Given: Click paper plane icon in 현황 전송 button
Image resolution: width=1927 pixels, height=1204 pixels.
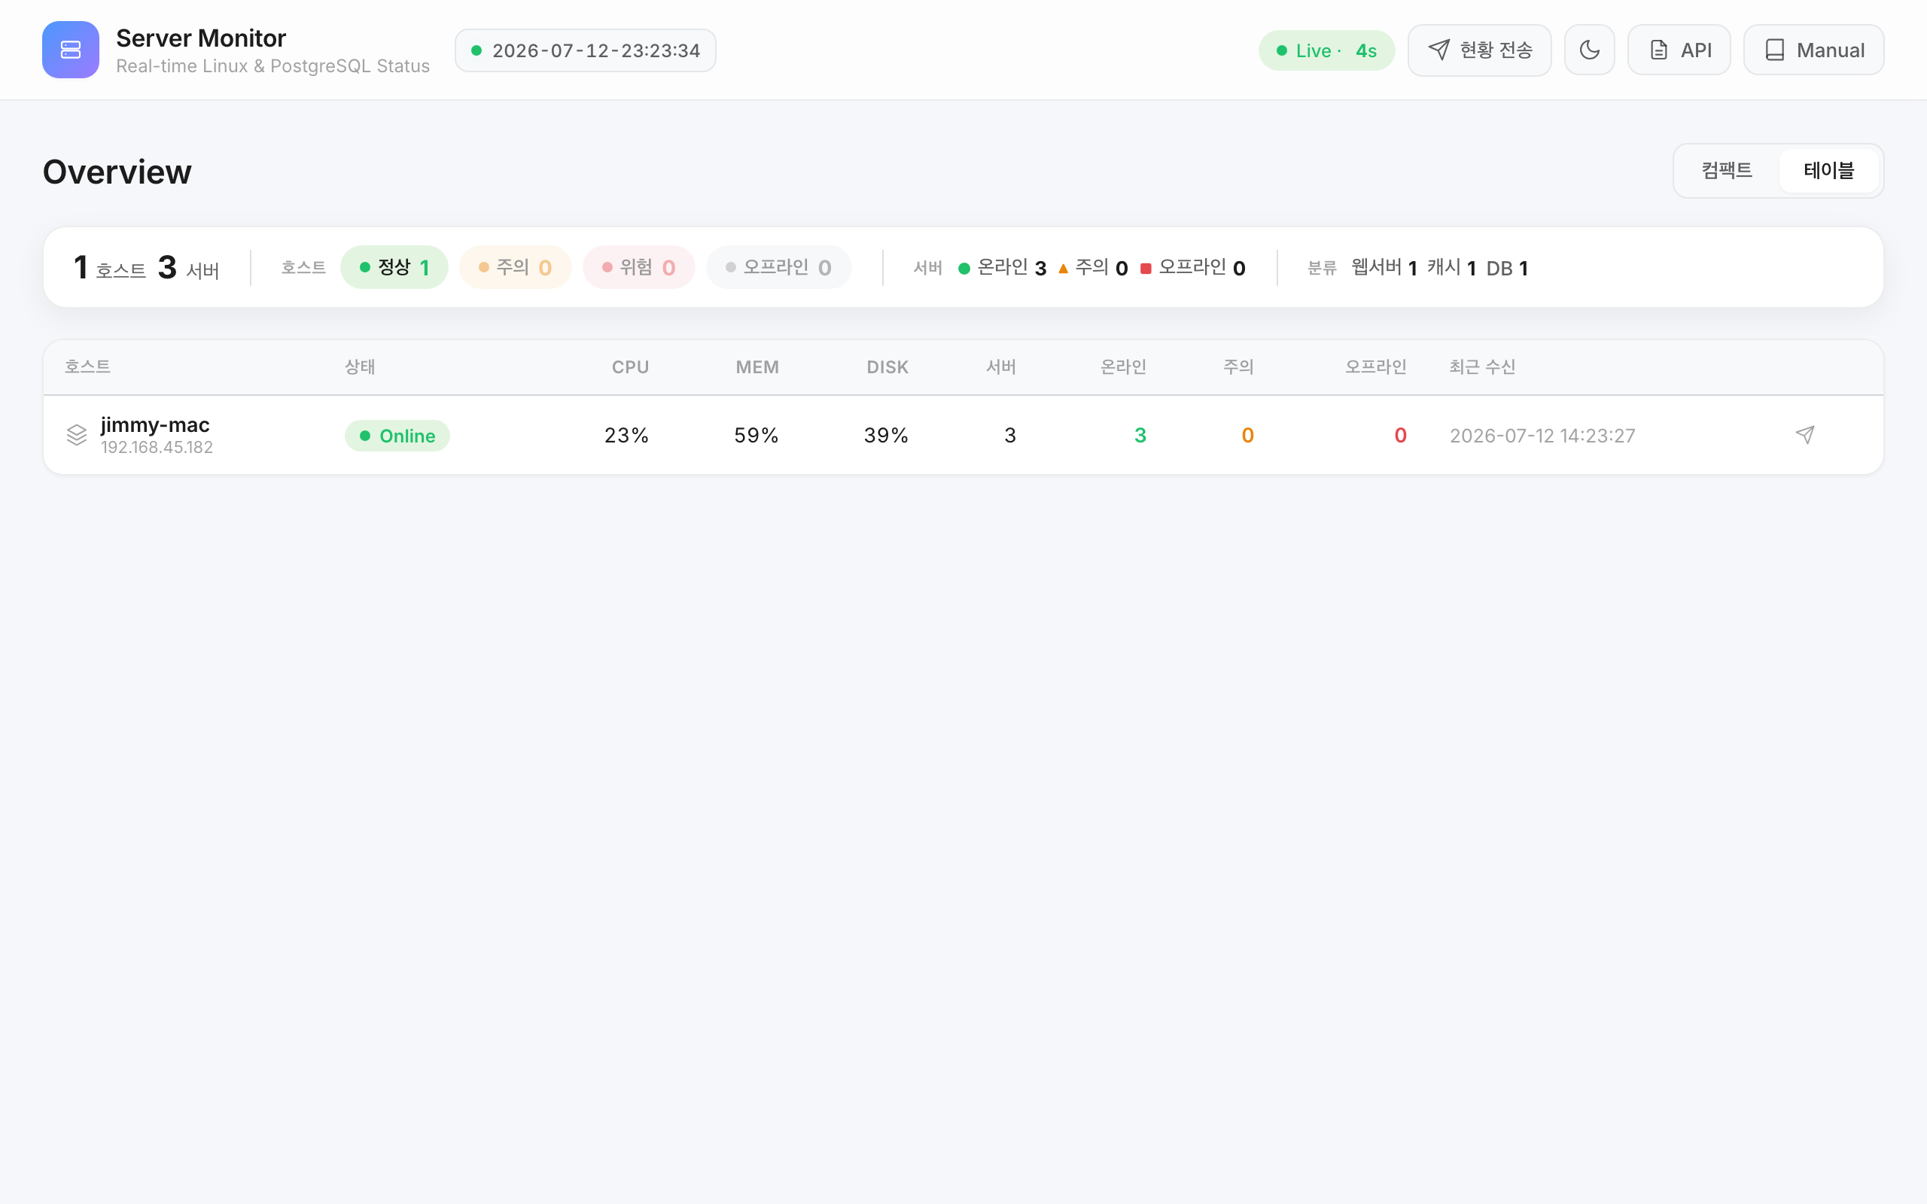Looking at the screenshot, I should [1438, 50].
